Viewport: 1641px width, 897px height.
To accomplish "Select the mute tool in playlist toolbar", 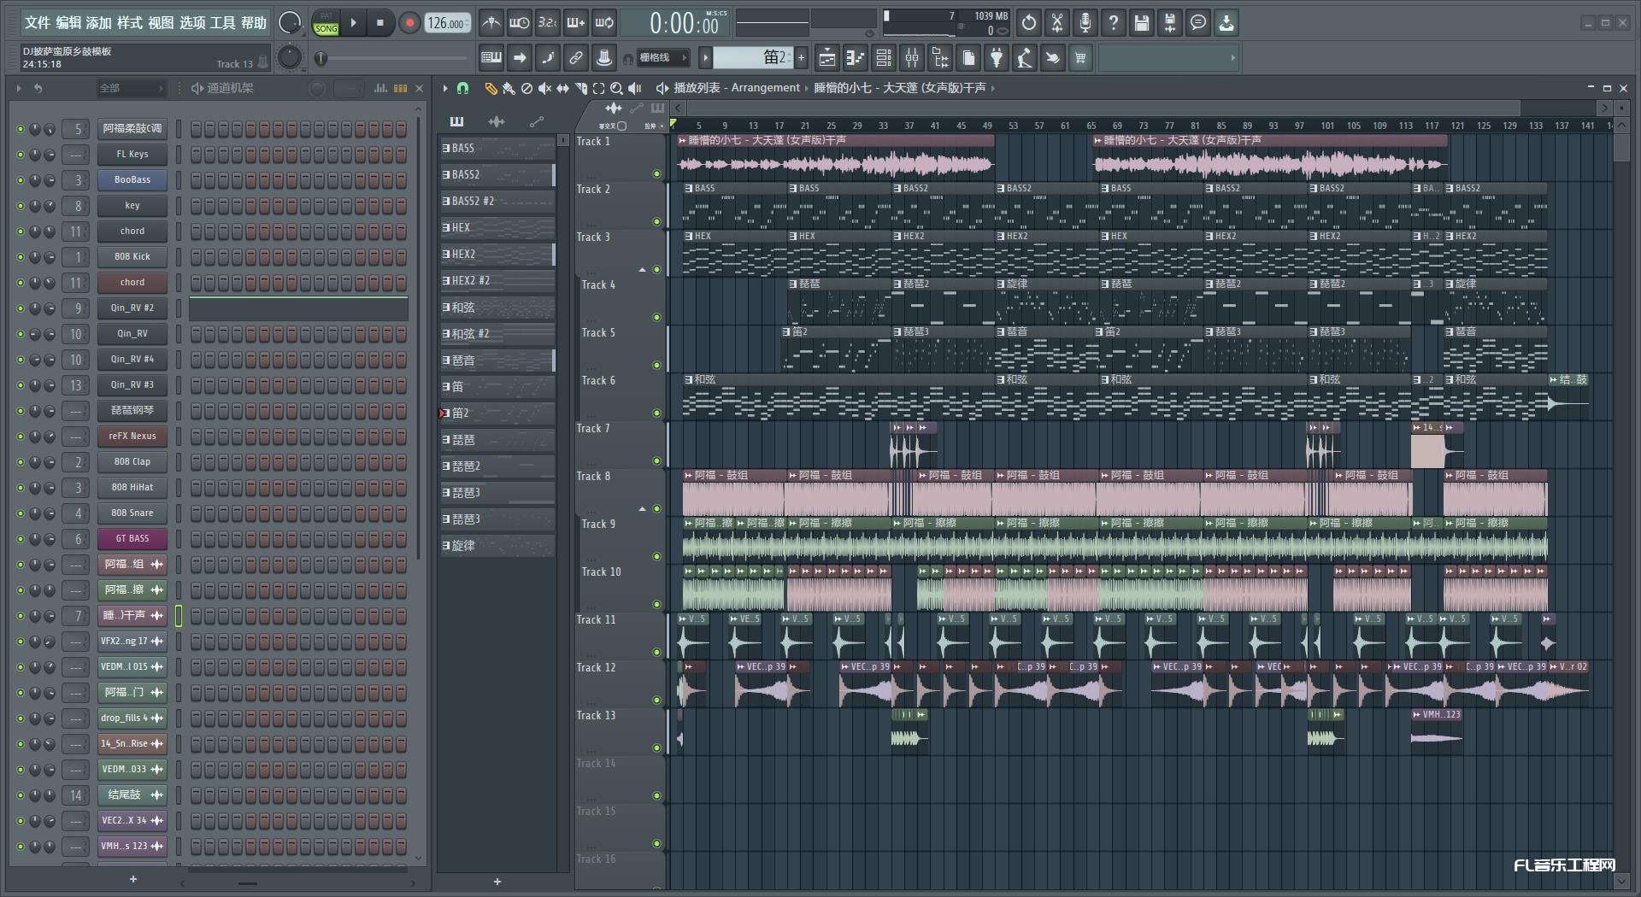I will (x=544, y=88).
